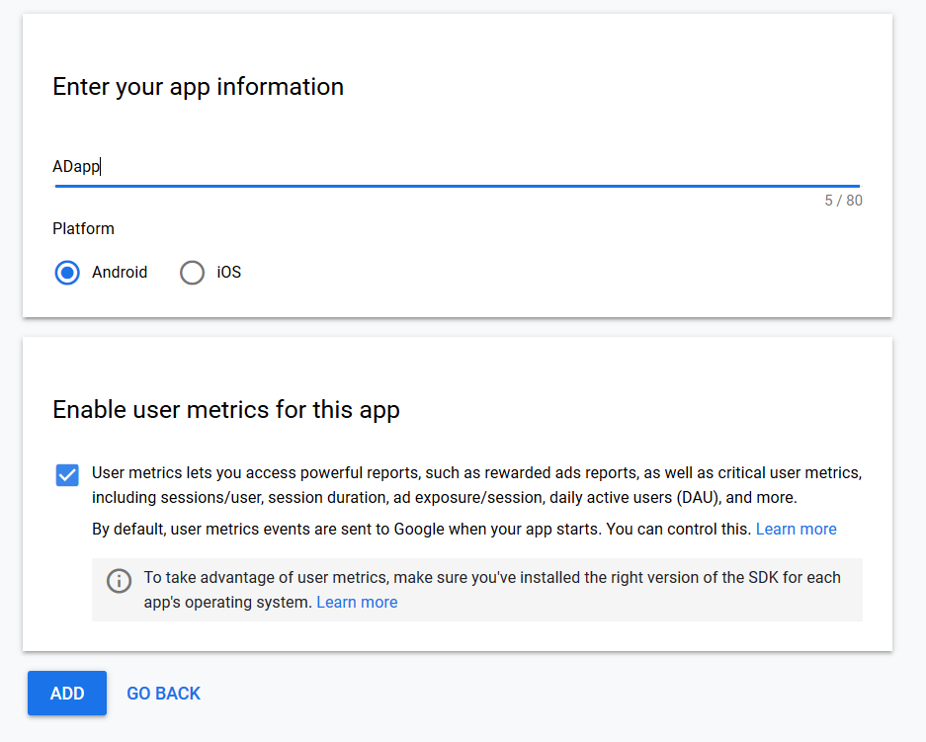Image resolution: width=926 pixels, height=742 pixels.
Task: Click the 'To take advantage of user metrics' notice
Action: [x=492, y=590]
